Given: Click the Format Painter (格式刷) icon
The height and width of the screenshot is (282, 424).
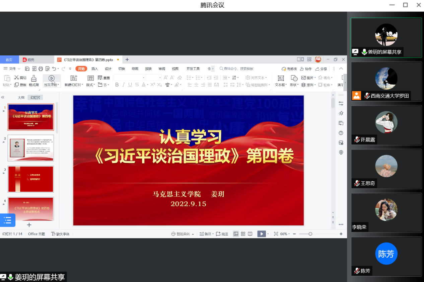Looking at the screenshot, I should pos(33,78).
